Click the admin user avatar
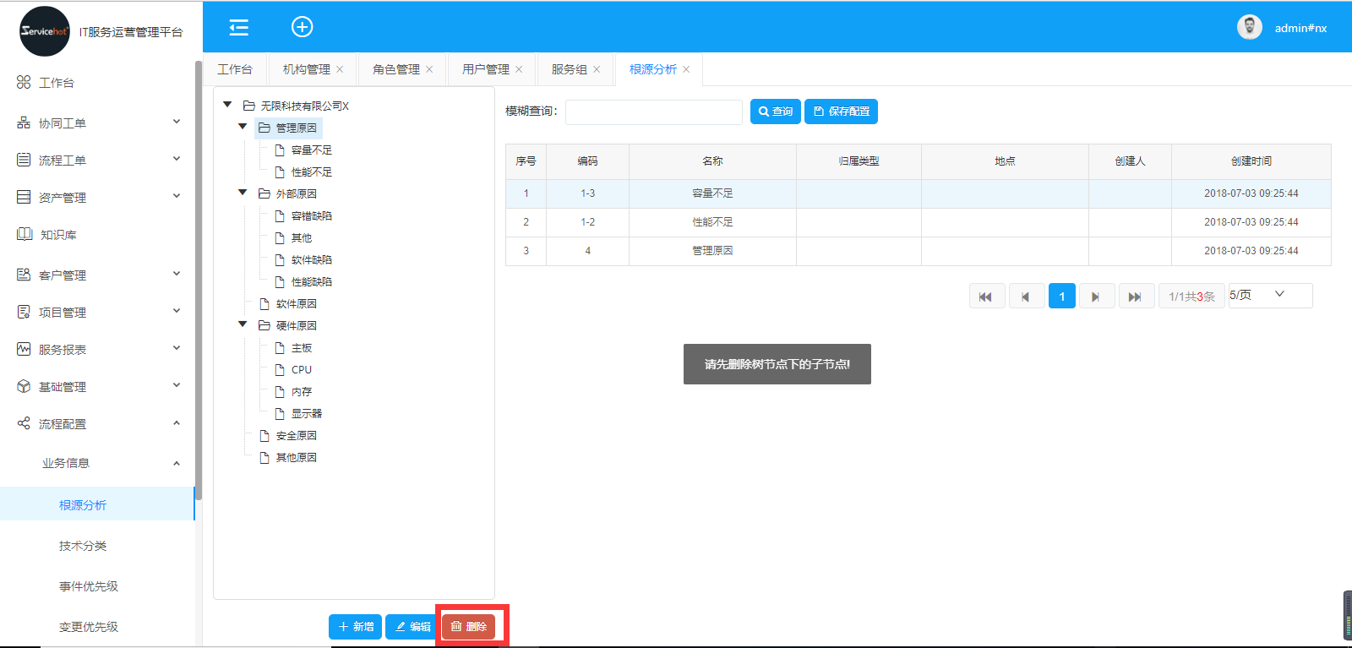Image resolution: width=1352 pixels, height=648 pixels. coord(1249,28)
